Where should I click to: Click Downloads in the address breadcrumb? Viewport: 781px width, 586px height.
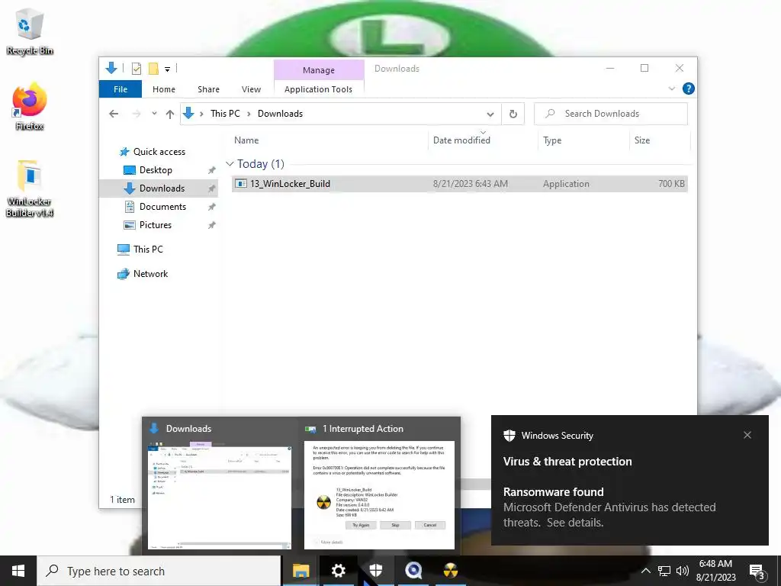click(x=280, y=114)
